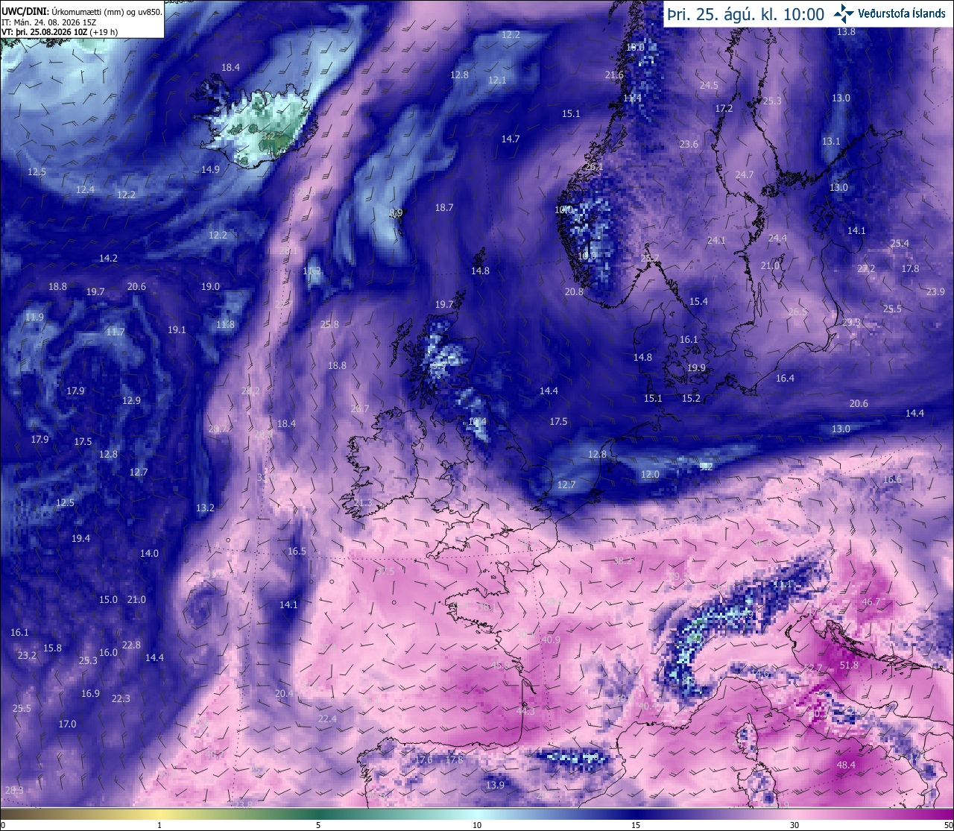Click the 13.9 value over Spain
The image size is (954, 831).
tap(495, 785)
